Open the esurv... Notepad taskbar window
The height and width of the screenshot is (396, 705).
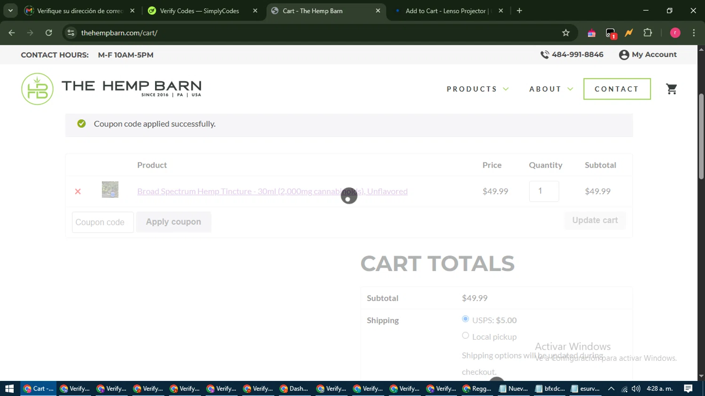[x=586, y=388]
